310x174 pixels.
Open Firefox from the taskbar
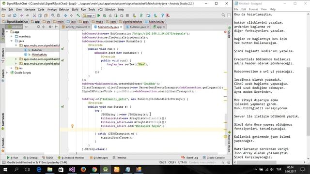pyautogui.click(x=83, y=170)
